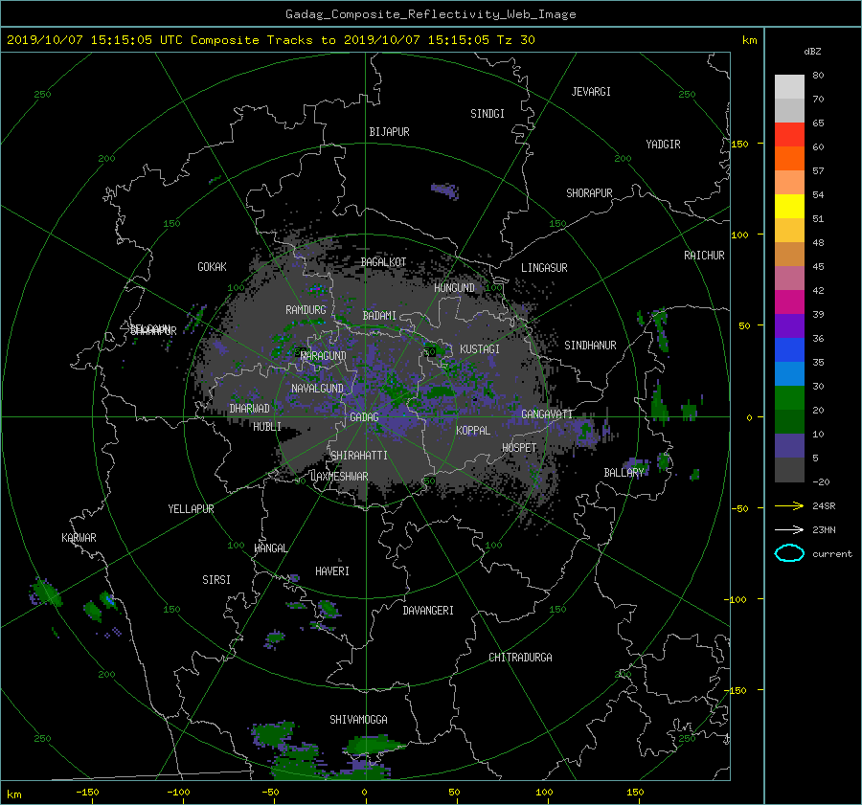Screen dimensions: 862x805
Task: Click the NAVALGUND city label
Action: [x=317, y=388]
